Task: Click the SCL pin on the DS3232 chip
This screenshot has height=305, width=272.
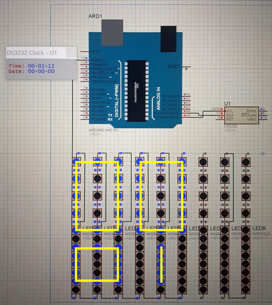Action: pos(230,111)
